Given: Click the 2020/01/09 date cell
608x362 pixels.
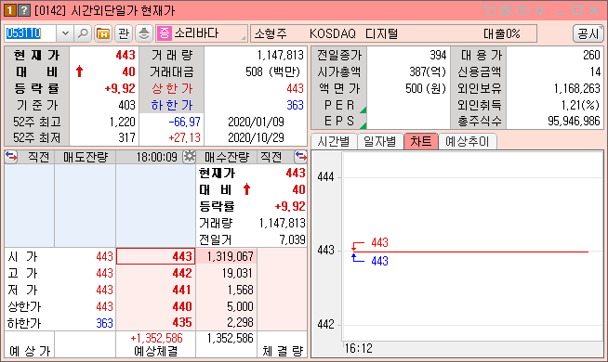Looking at the screenshot, I should tap(256, 122).
